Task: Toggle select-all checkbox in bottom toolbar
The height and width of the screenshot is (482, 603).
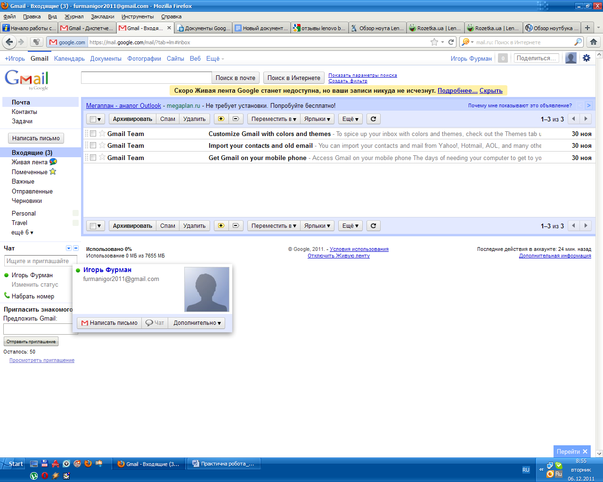Action: tap(93, 226)
